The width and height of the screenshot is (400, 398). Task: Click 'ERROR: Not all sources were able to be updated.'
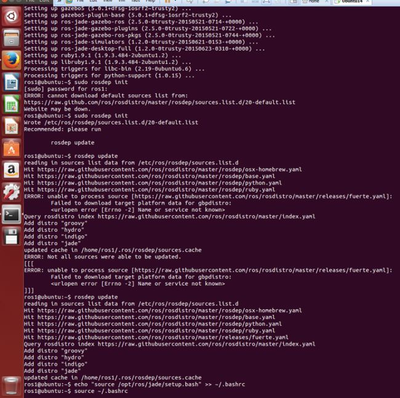[103, 257]
